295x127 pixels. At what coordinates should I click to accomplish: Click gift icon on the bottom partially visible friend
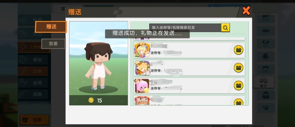[238, 102]
